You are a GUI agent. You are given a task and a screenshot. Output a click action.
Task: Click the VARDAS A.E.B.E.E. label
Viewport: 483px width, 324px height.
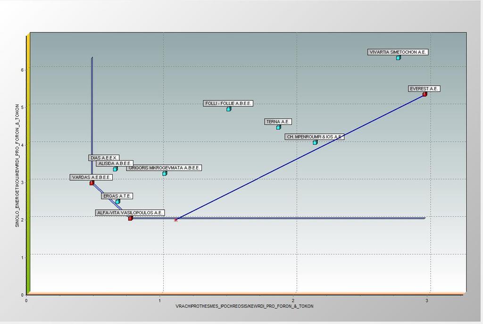pos(91,178)
